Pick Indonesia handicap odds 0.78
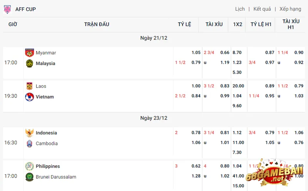Screen dimensions: 308x191 click(x=196, y=133)
